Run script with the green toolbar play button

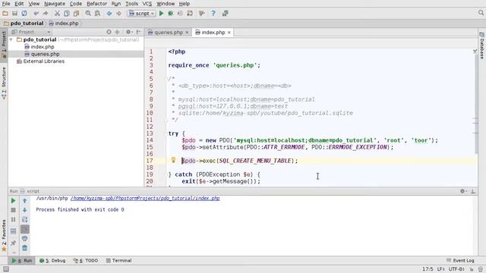tap(161, 14)
